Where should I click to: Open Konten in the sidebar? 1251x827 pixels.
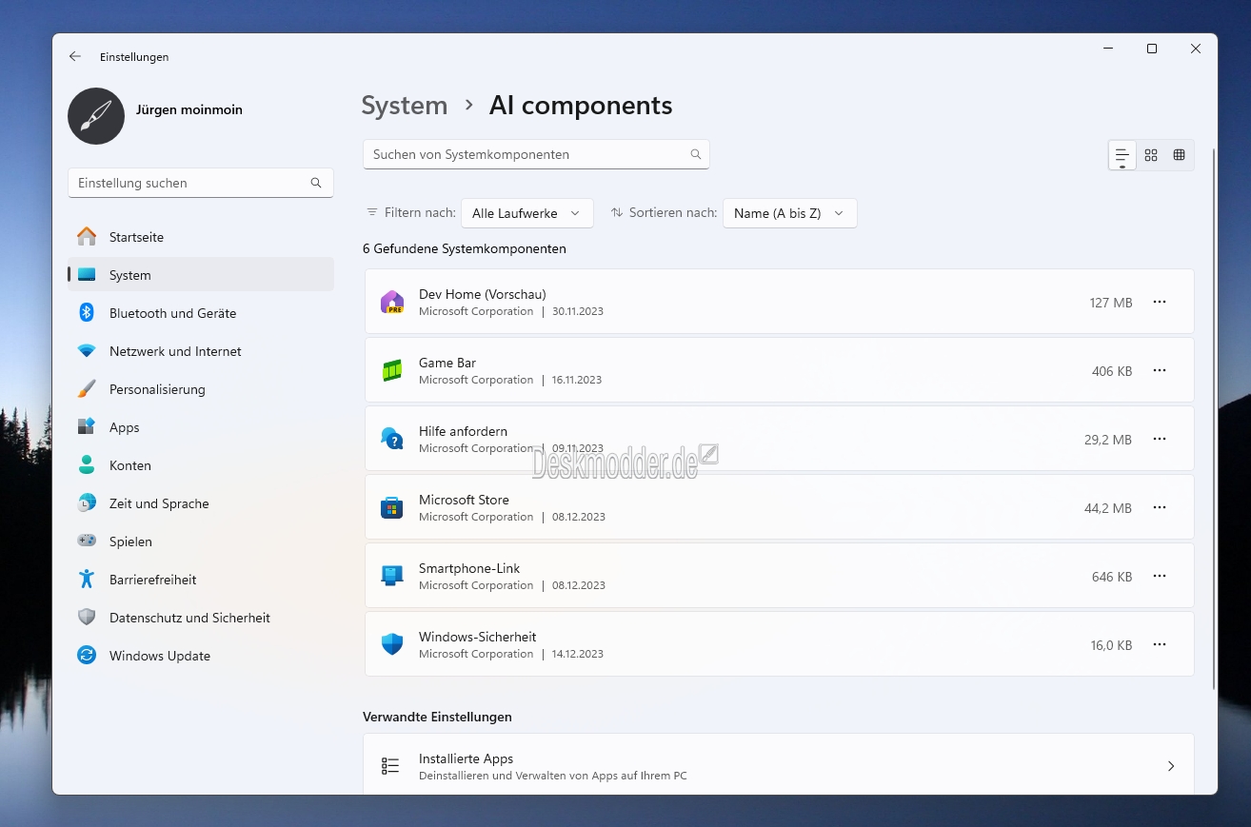[x=201, y=465]
